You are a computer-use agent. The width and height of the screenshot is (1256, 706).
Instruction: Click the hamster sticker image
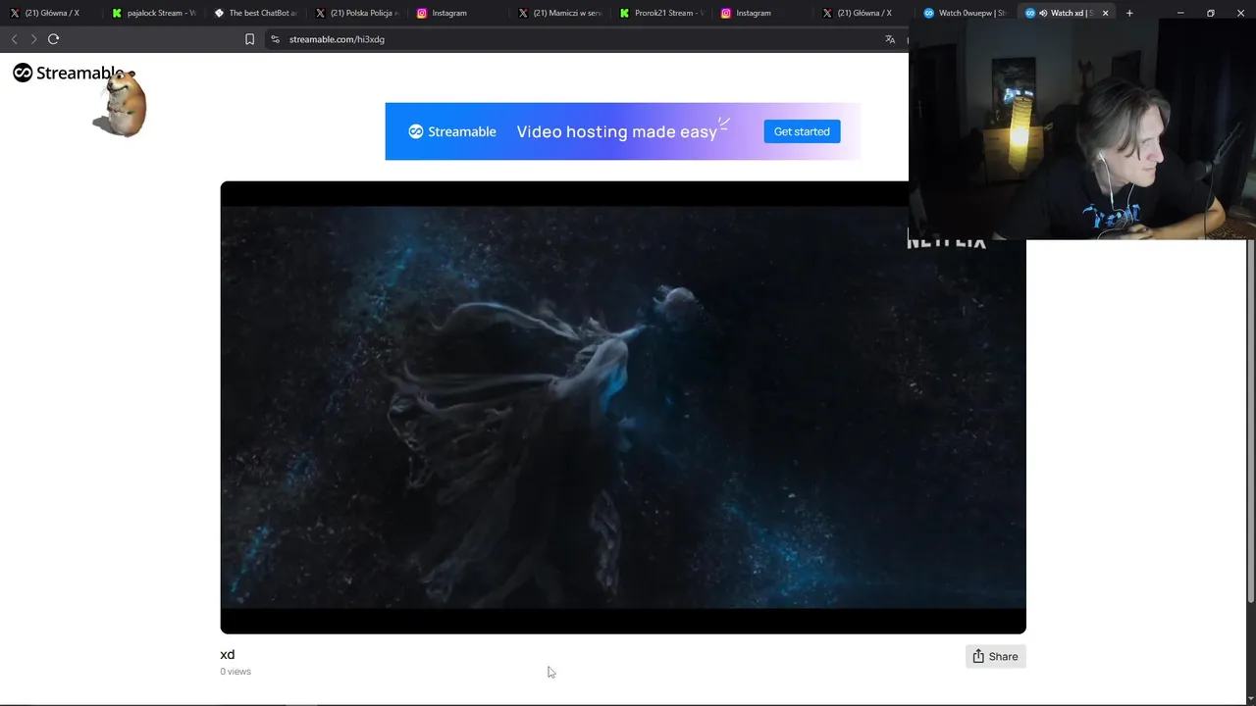coord(121,104)
